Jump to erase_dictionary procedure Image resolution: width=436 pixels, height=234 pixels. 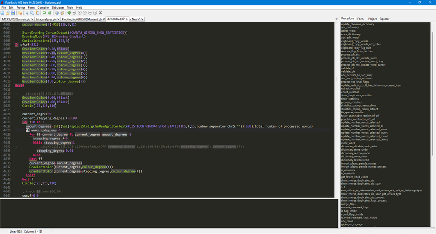351,35
